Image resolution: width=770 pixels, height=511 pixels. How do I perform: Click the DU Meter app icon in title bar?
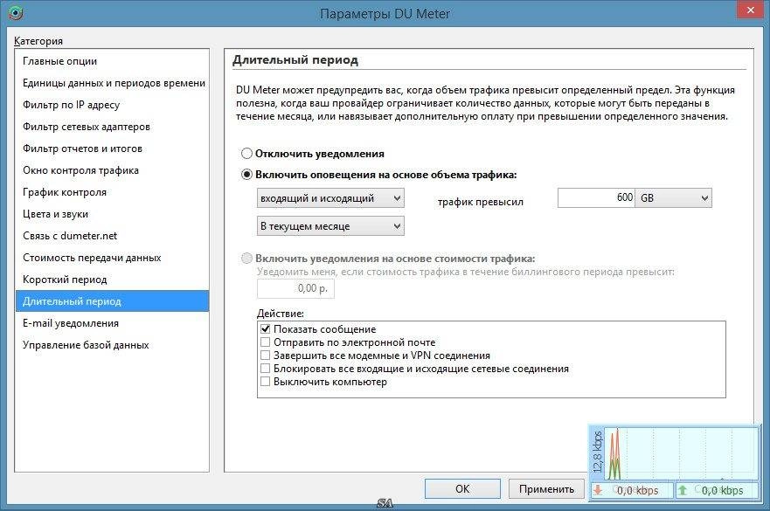click(16, 13)
